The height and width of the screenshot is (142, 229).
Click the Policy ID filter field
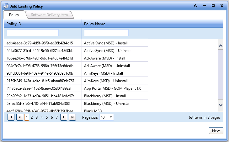tap(33, 33)
